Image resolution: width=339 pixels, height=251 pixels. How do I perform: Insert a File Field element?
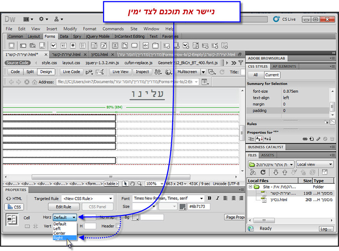[125, 45]
